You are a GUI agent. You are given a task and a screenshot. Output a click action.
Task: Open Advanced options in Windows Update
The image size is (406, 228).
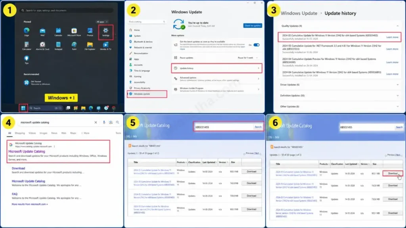(x=216, y=79)
